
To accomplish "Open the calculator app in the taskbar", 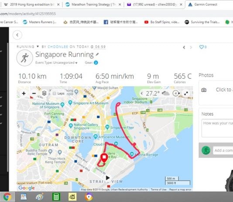I will point(56,197).
